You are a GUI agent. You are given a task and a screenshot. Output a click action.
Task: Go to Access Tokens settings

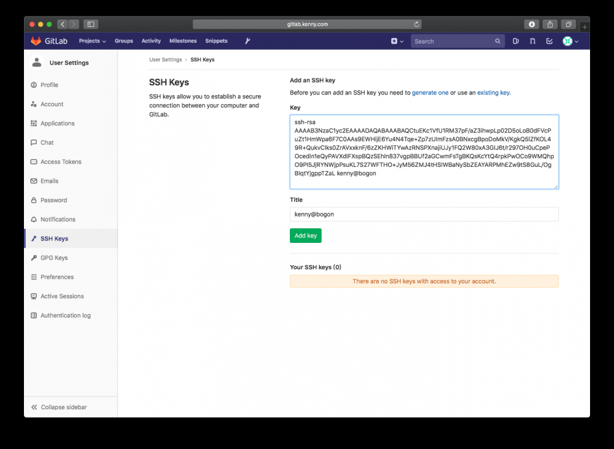61,162
